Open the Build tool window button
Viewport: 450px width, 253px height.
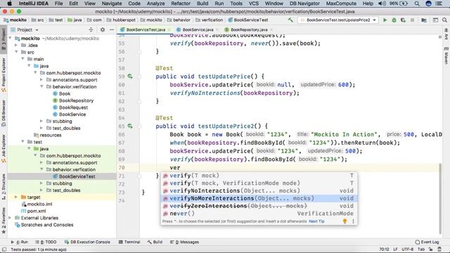pos(155,242)
